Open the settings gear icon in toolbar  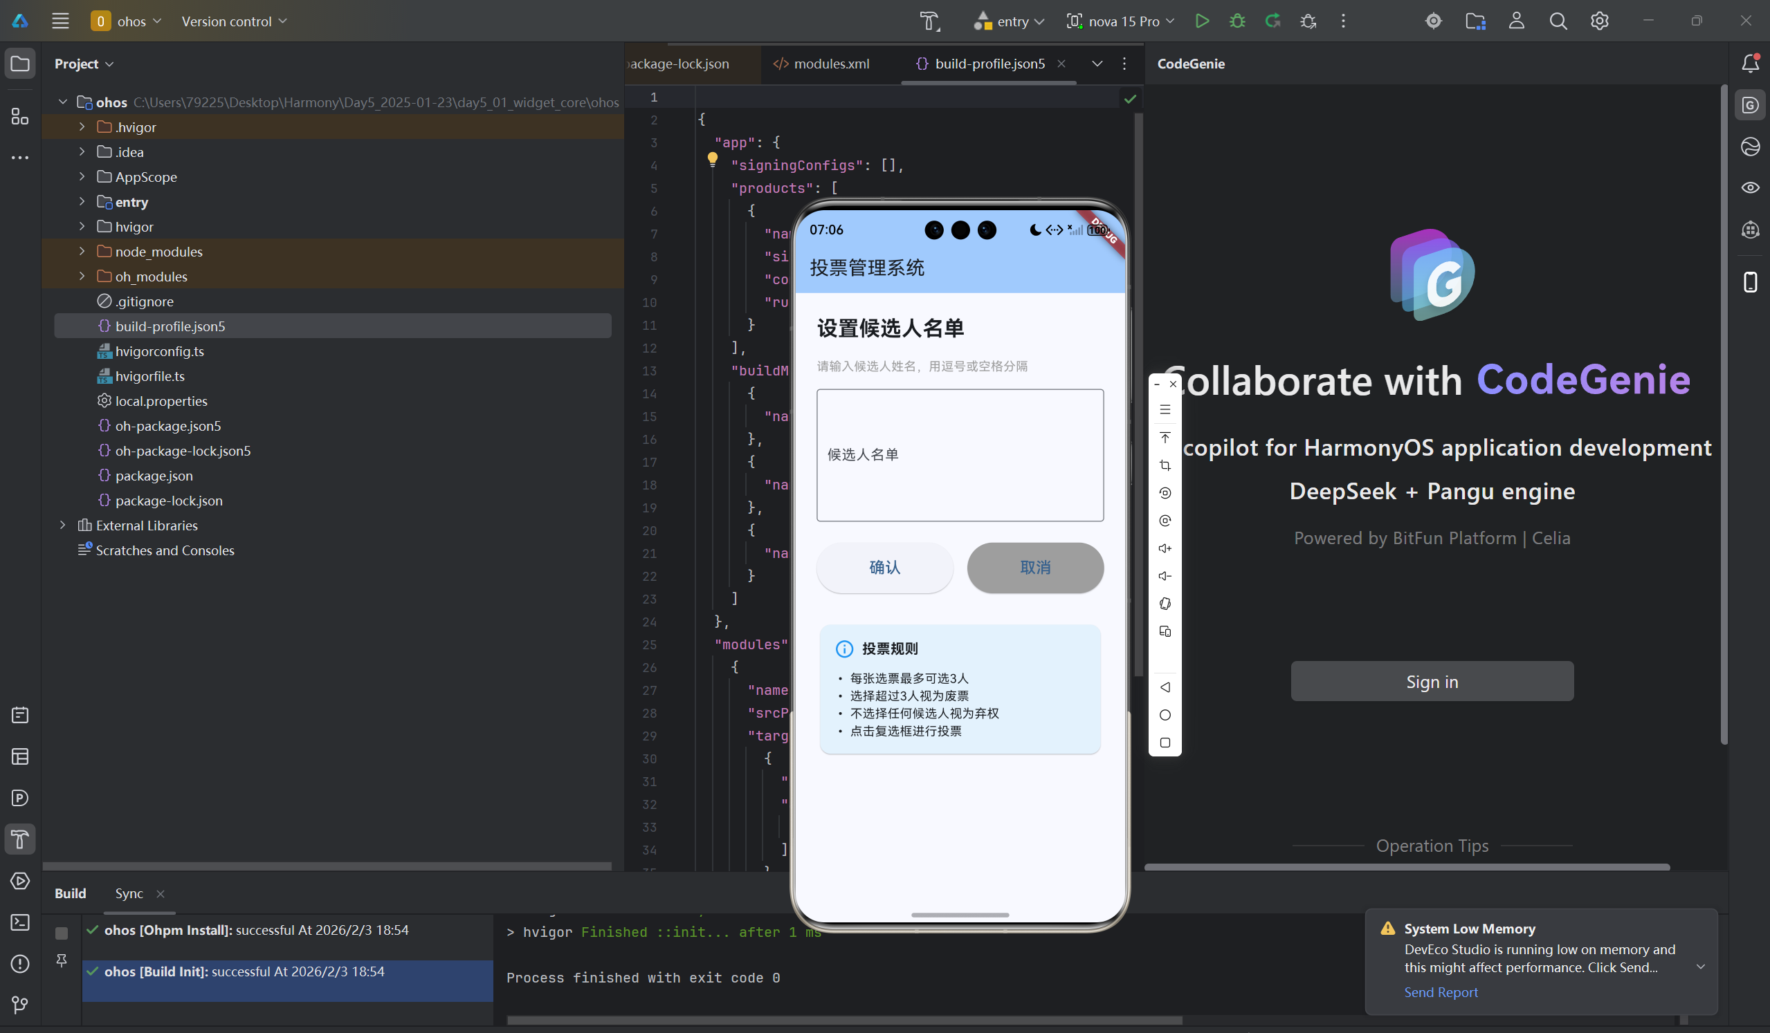tap(1599, 21)
